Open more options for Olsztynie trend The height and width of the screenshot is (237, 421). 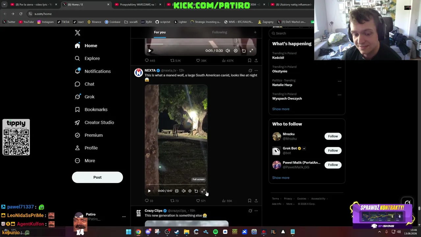[x=339, y=68]
